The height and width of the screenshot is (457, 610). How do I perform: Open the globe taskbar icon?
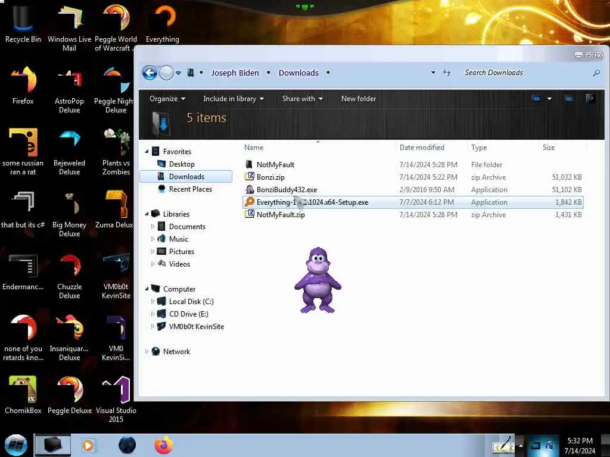coord(127,445)
